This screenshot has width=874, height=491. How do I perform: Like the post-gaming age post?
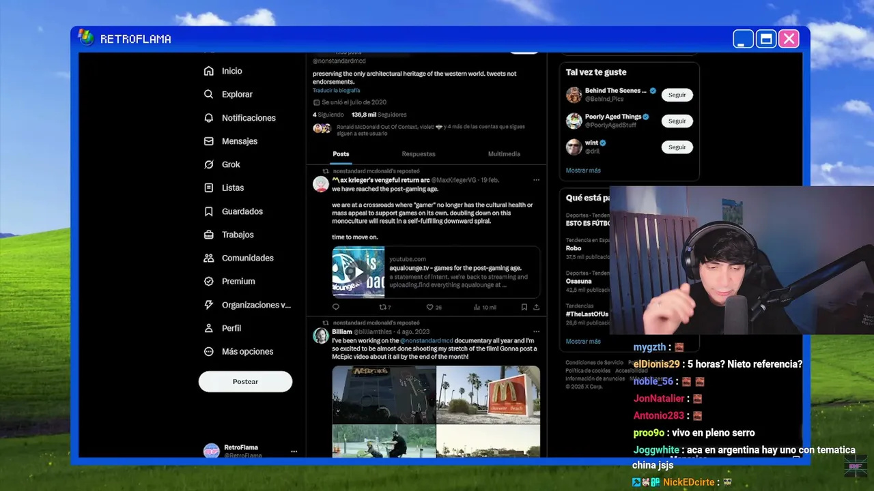coord(434,307)
